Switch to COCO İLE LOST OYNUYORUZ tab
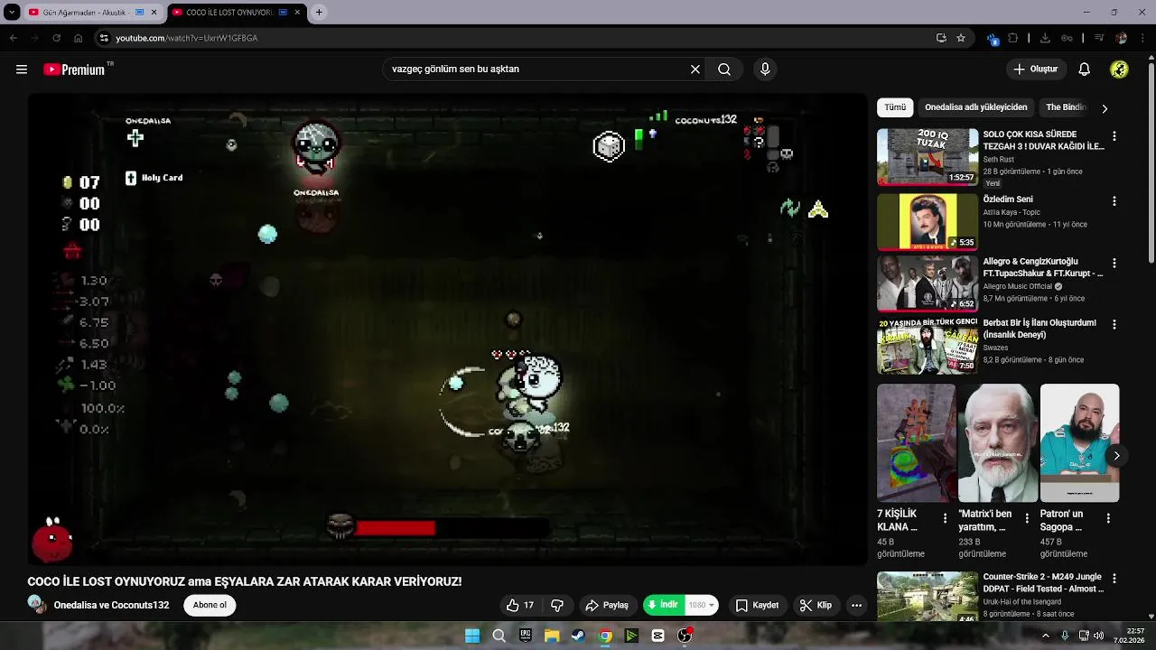This screenshot has width=1156, height=650. 228,13
